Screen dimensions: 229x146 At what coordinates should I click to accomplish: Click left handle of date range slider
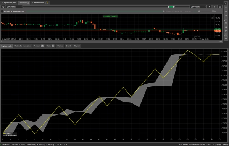pos(169,7)
